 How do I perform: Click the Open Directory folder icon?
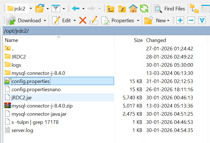[40, 8]
